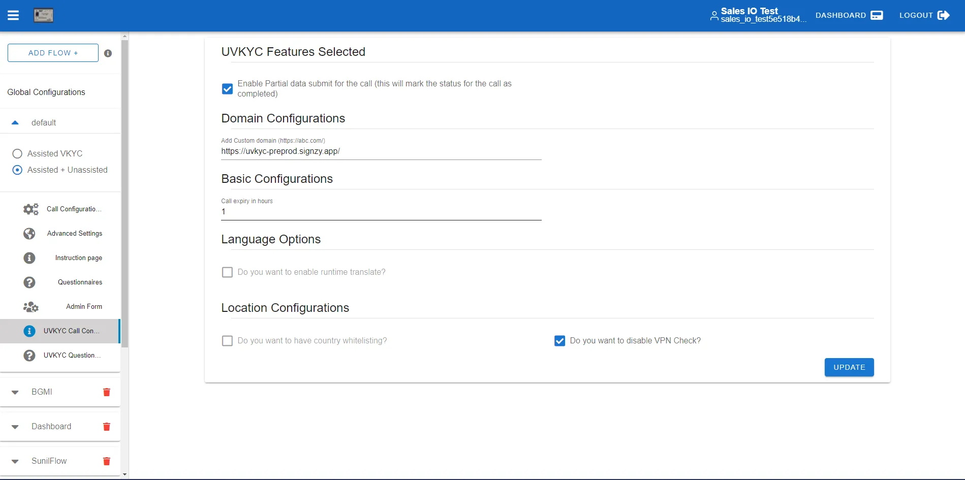
Task: Collapse the default flow section
Action: coord(15,122)
